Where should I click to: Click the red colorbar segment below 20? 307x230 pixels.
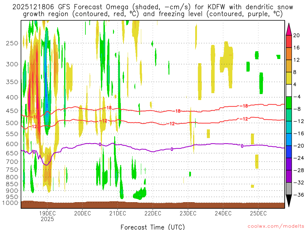[x=289, y=41]
